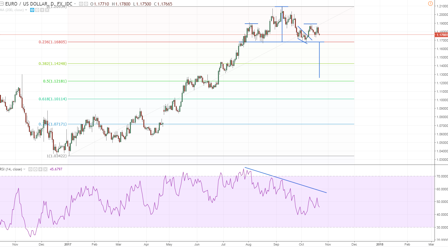This screenshot has width=448, height=247.
Task: Click the current price label 1.17665
Action: point(442,35)
